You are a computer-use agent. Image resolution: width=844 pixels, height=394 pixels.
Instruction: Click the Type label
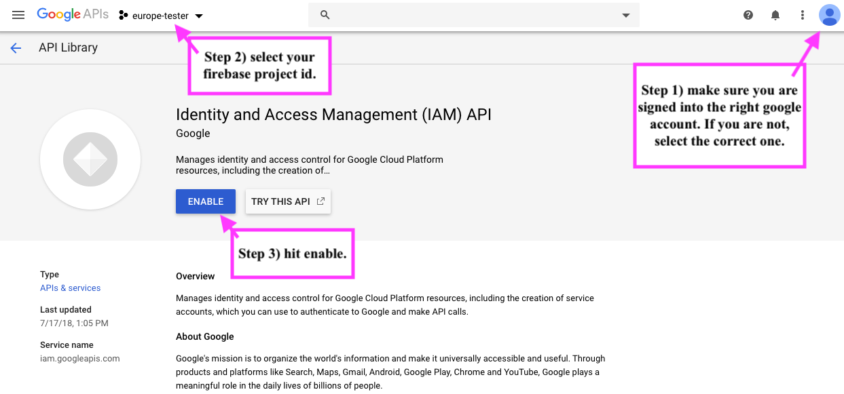pyautogui.click(x=50, y=275)
